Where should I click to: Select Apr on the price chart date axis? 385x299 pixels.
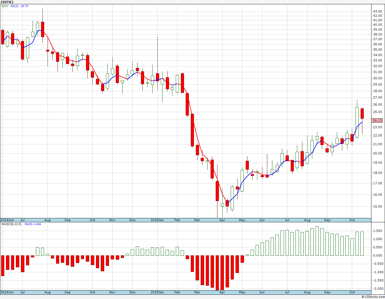click(x=222, y=220)
